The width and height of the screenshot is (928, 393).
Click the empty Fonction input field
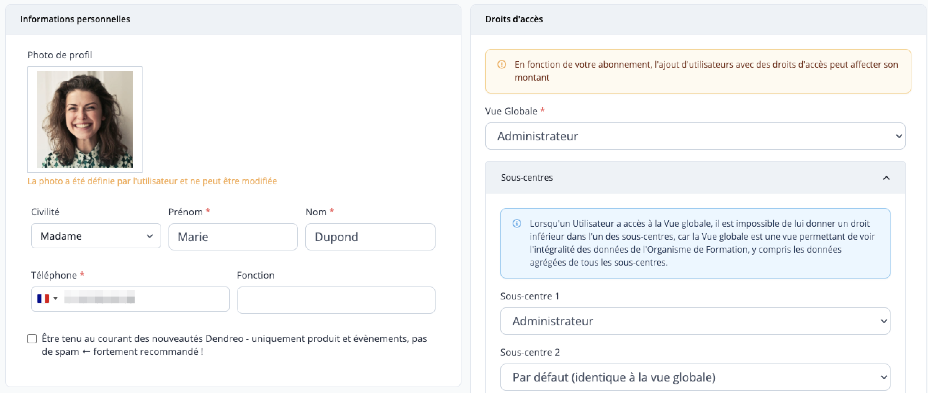tap(336, 300)
